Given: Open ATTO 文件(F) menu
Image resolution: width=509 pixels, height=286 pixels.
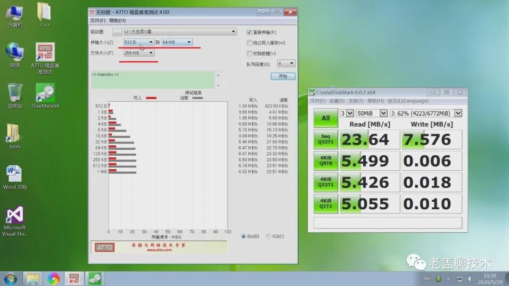Looking at the screenshot, I should (98, 20).
